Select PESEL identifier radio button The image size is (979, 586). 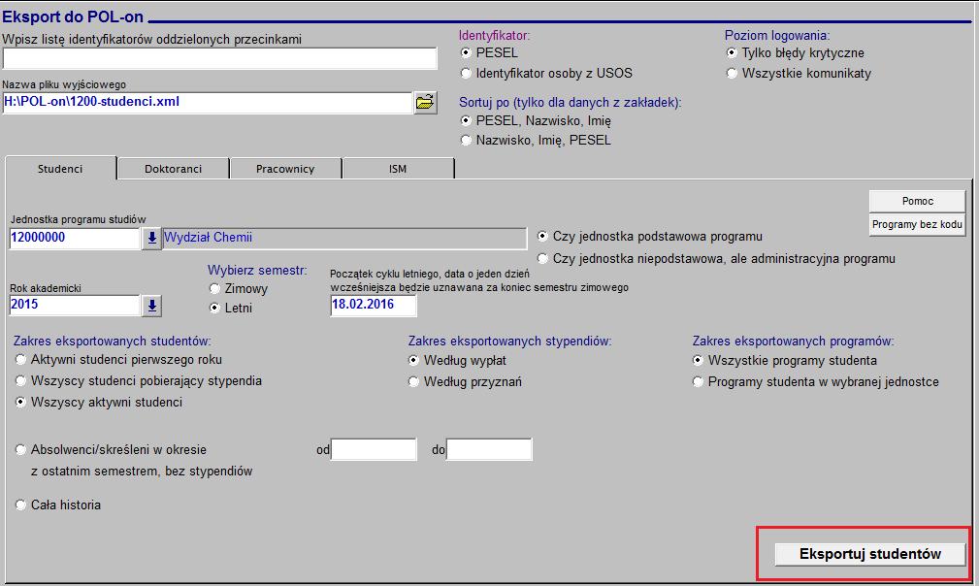click(x=466, y=53)
